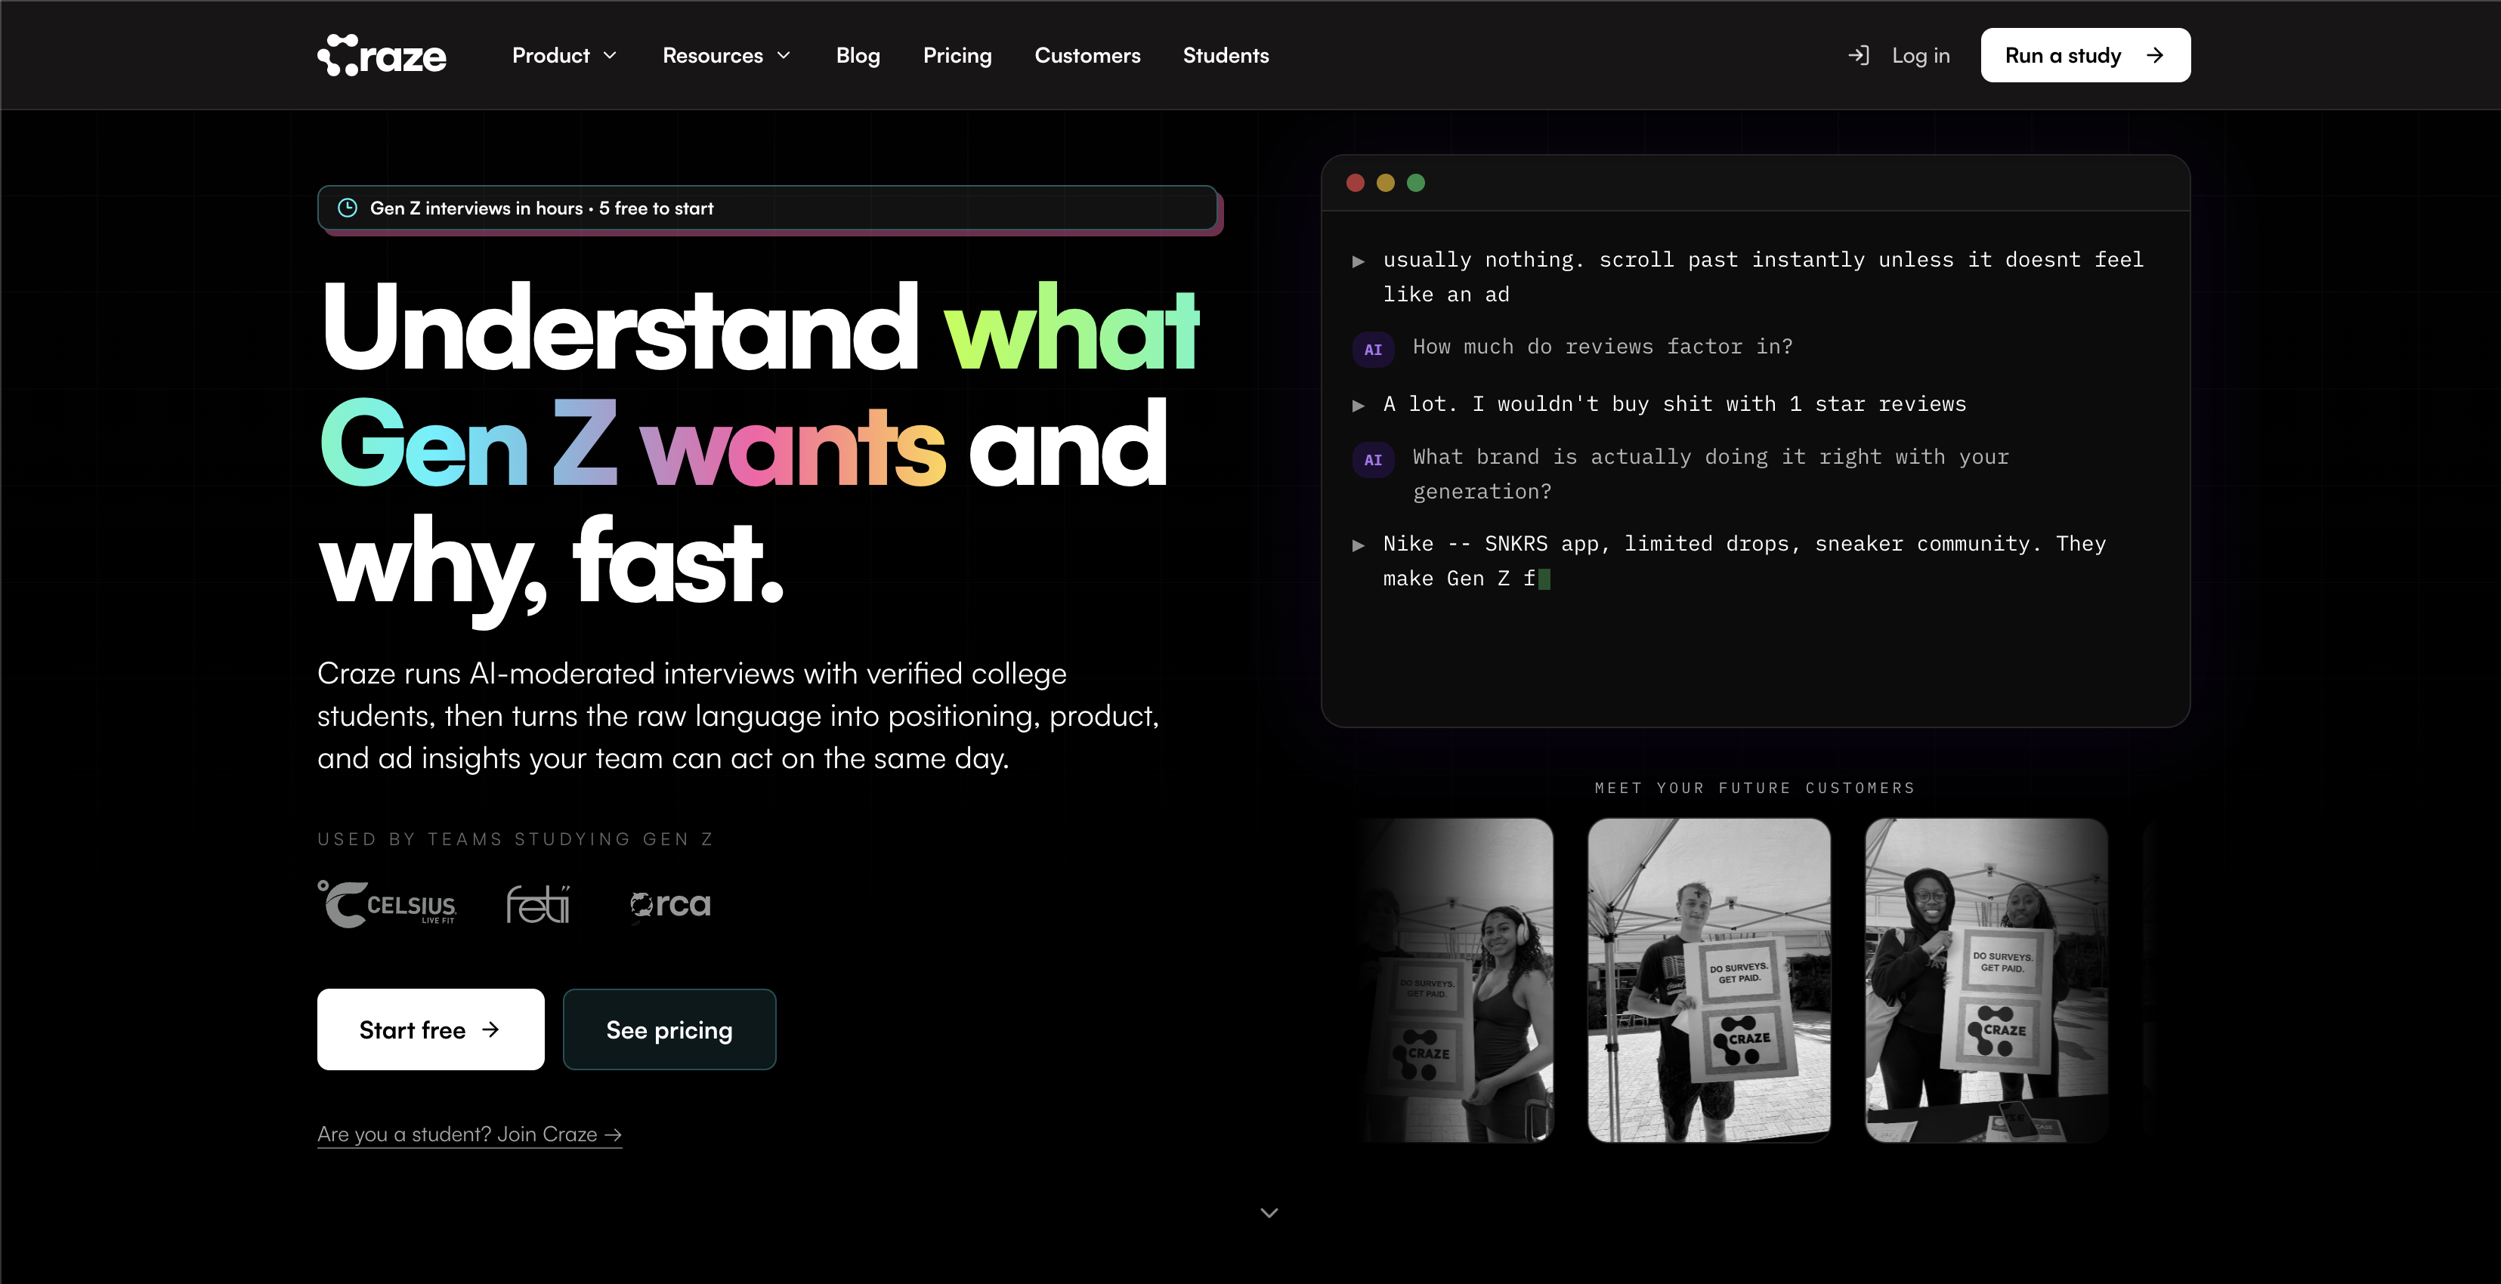Click the arrow icon in Run a study button
Viewport: 2501px width, 1284px height.
click(x=2154, y=55)
